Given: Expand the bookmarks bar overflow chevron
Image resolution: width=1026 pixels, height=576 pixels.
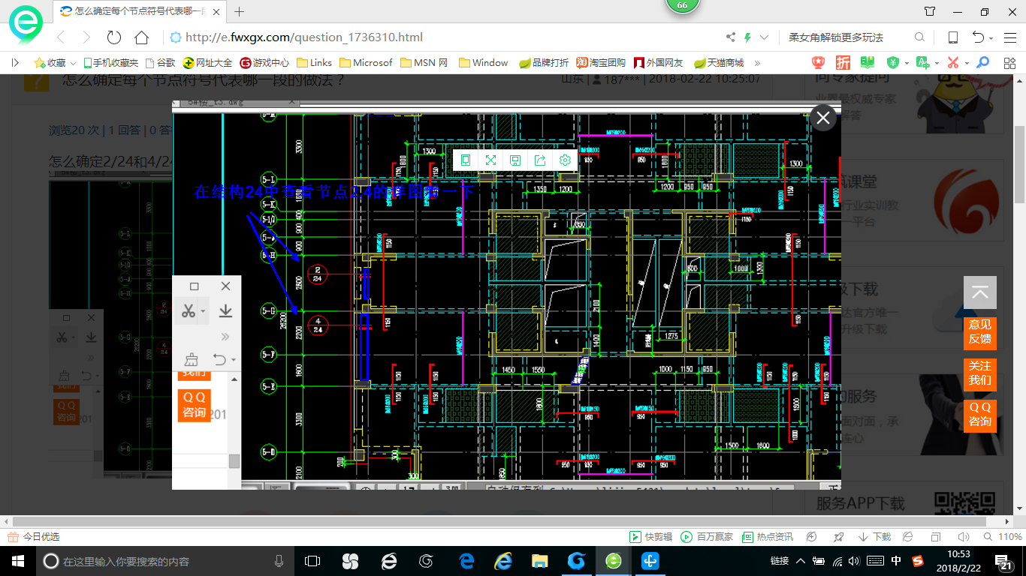Looking at the screenshot, I should click(x=757, y=63).
